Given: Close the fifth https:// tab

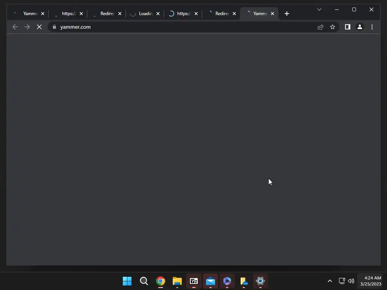Looking at the screenshot, I should coord(196,14).
